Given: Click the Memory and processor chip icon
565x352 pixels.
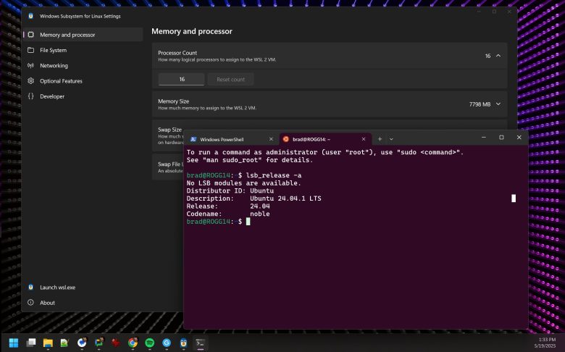Looking at the screenshot, I should 31,35.
